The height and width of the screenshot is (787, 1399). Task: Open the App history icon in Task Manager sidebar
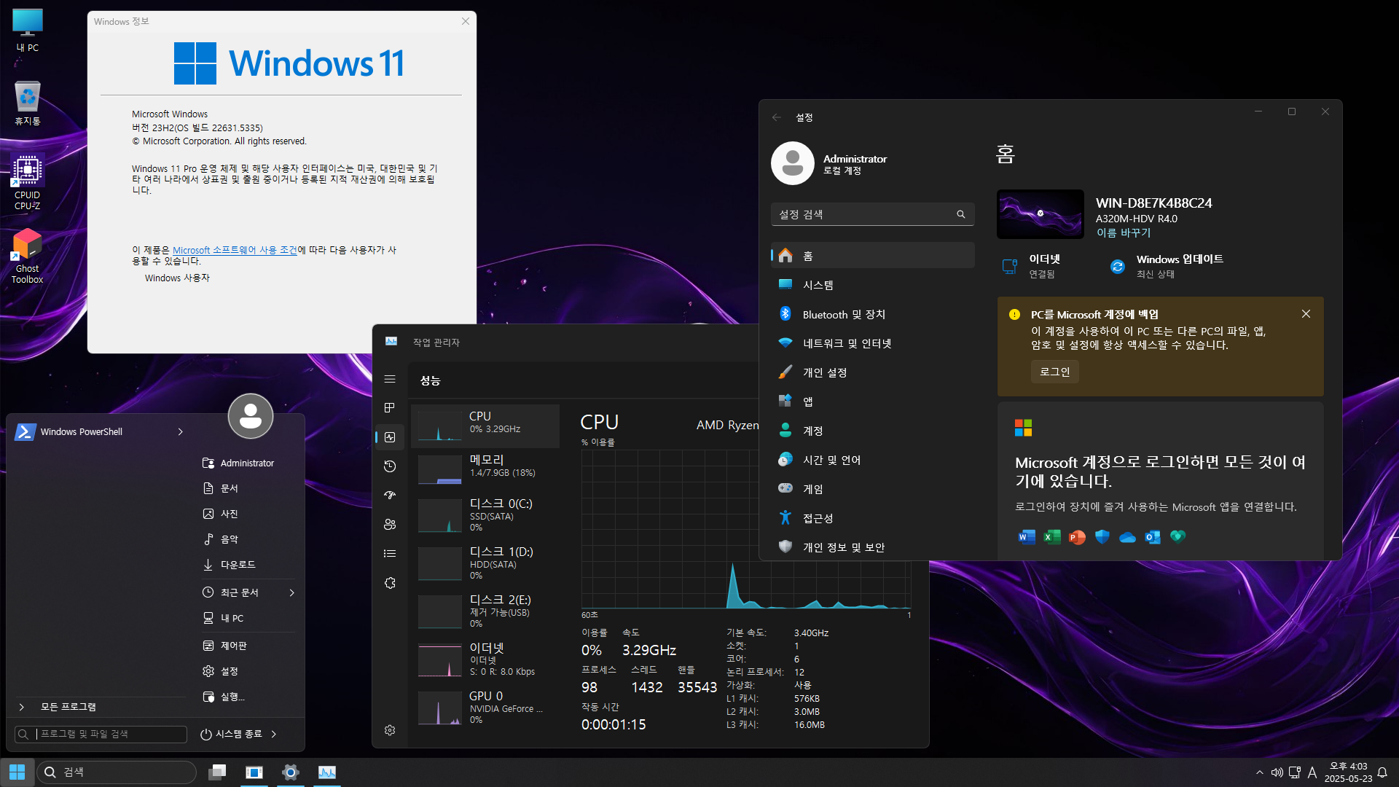point(390,466)
